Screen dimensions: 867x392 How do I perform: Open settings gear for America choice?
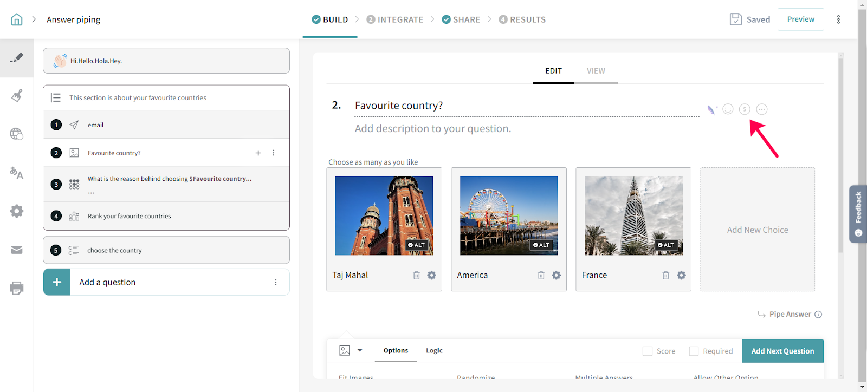[557, 276]
